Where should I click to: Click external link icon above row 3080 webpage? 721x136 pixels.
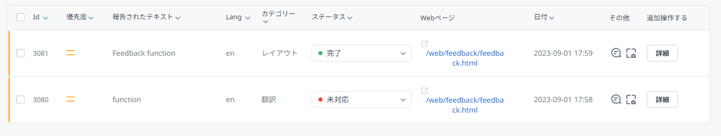click(425, 90)
